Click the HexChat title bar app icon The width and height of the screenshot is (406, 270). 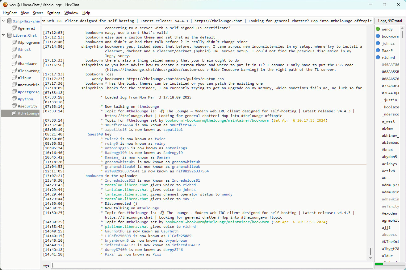click(x=5, y=5)
